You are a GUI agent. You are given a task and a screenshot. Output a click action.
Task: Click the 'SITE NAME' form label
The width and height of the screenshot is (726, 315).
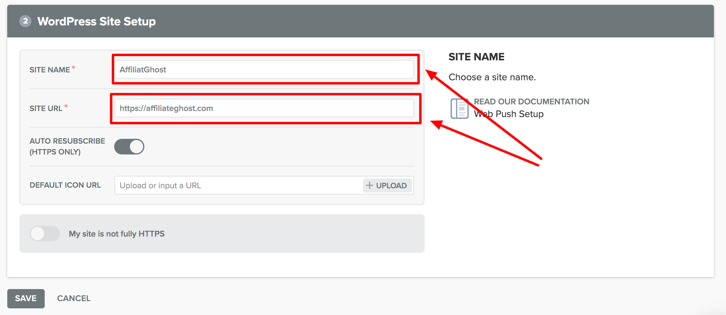[x=50, y=70]
